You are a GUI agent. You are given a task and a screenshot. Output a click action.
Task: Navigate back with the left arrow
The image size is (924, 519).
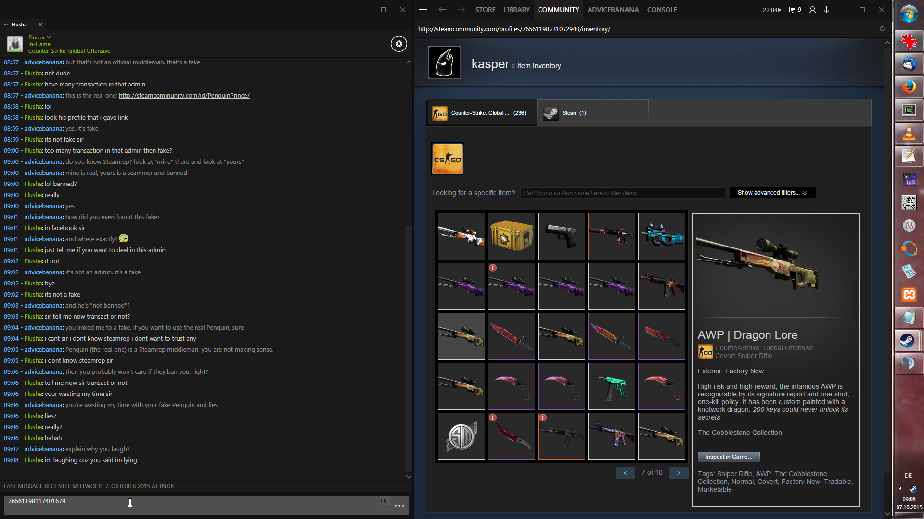click(x=442, y=10)
